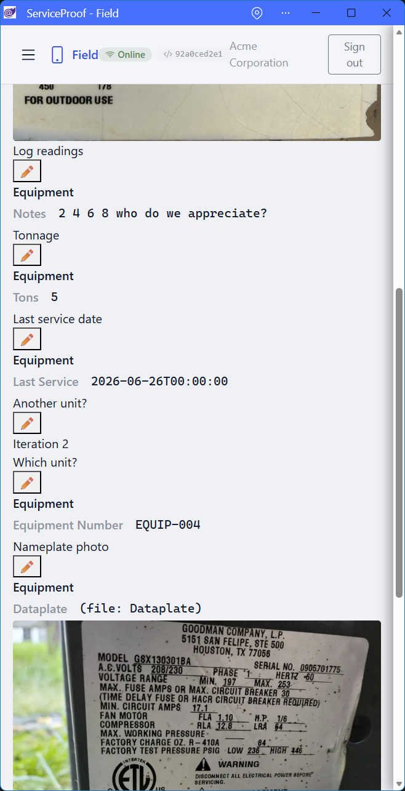405x791 pixels.
Task: Click the Field phone icon
Action: (57, 55)
